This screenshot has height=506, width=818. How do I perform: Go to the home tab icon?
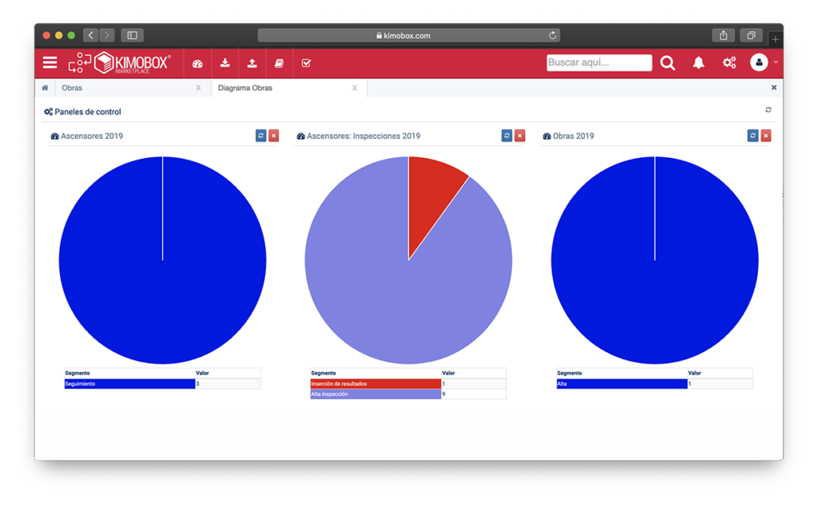click(45, 88)
